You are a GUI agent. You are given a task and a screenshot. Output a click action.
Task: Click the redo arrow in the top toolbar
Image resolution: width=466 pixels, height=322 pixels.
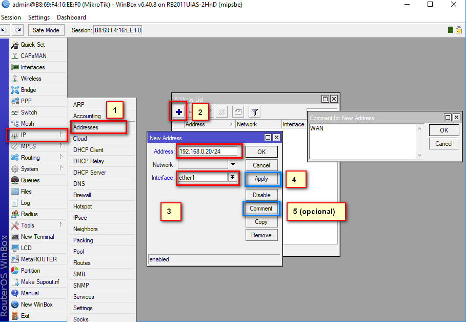click(18, 30)
